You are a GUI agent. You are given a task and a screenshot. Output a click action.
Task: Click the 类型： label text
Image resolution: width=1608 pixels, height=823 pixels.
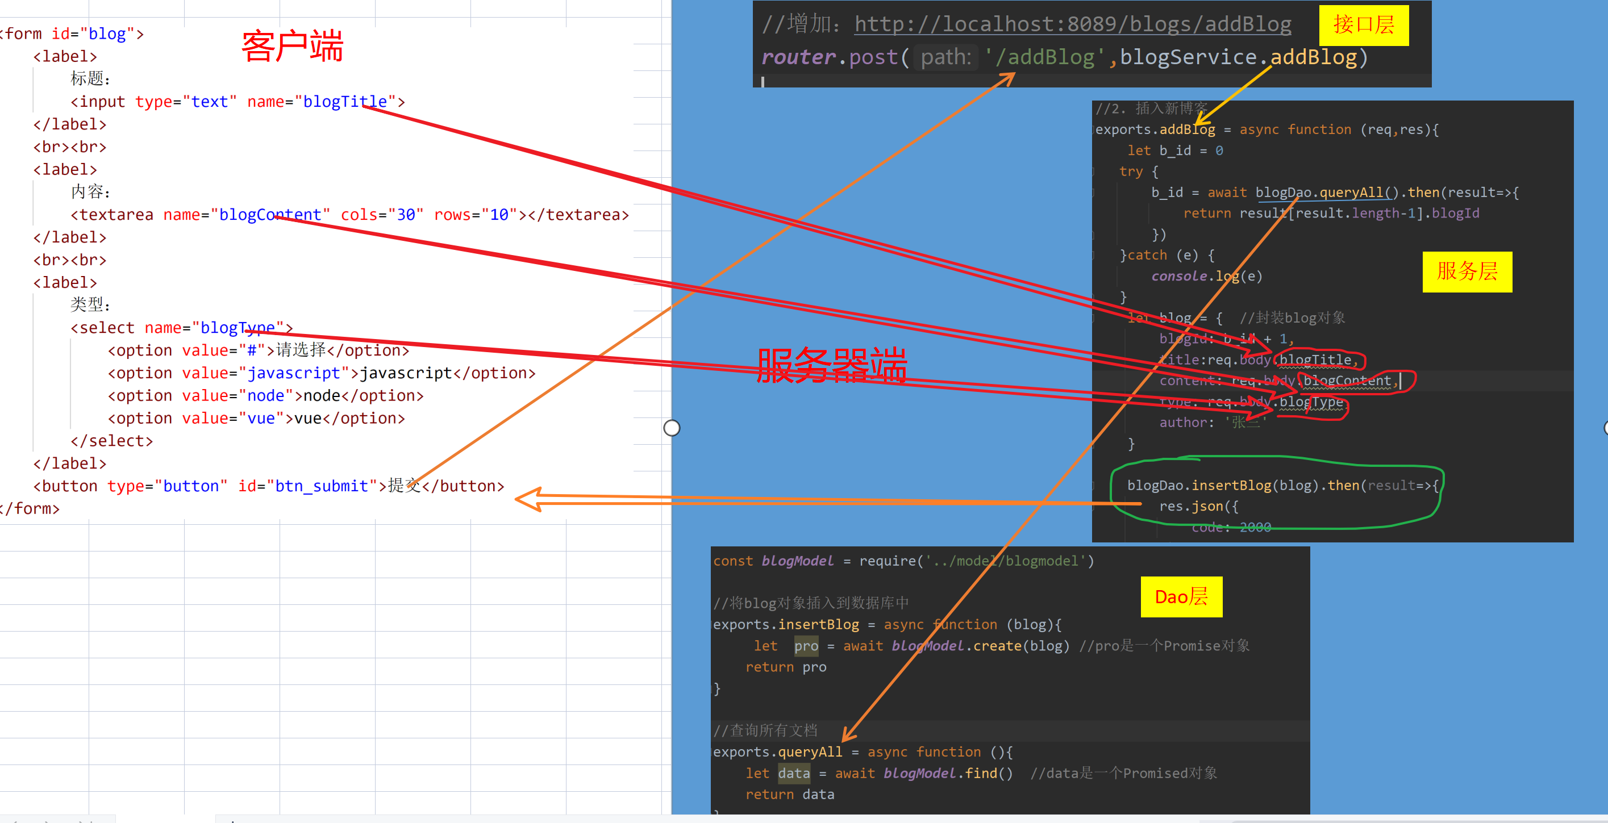(x=90, y=304)
